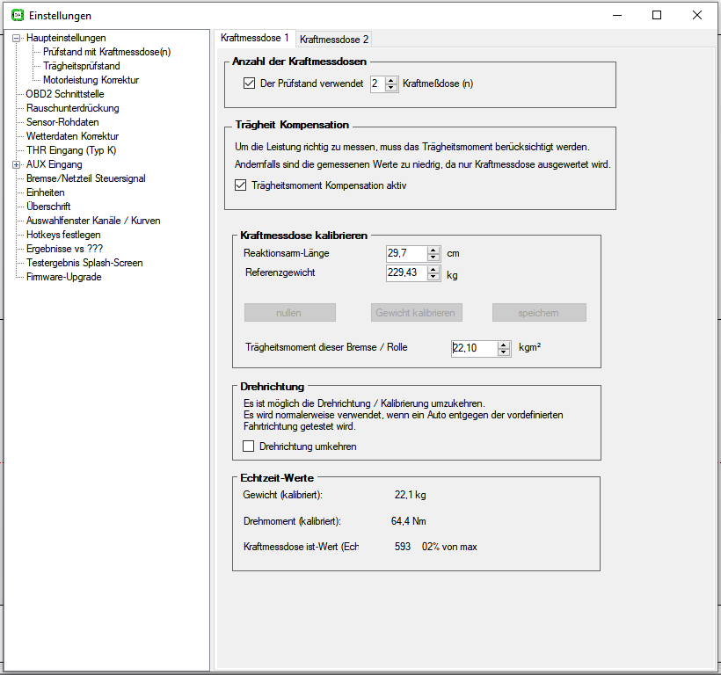Viewport: 721px width, 675px height.
Task: Open Testergebnis Splash-Screen settings
Action: click(84, 263)
